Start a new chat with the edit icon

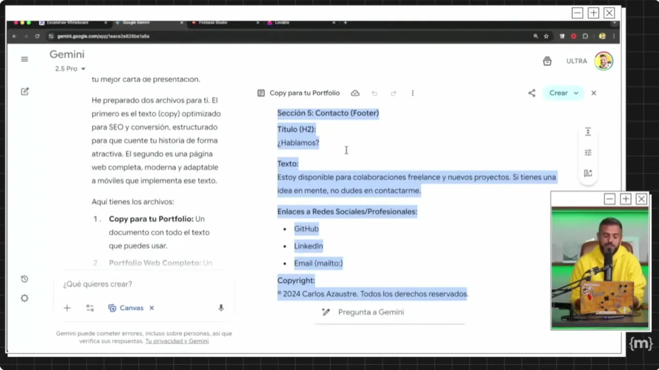point(25,91)
